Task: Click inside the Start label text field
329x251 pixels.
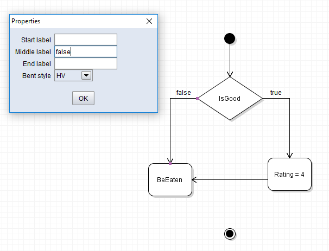Action: coord(86,40)
